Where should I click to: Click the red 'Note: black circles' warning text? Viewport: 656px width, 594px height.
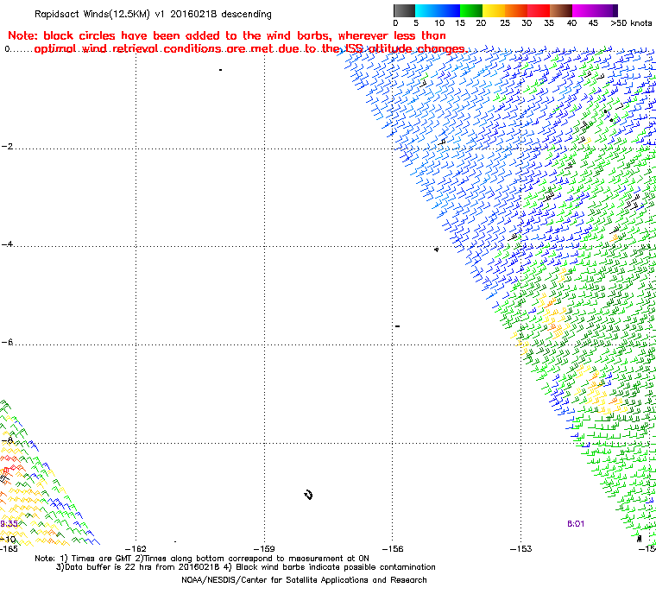[237, 42]
